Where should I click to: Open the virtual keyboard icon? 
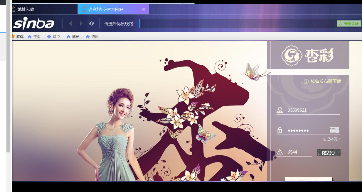(x=334, y=130)
